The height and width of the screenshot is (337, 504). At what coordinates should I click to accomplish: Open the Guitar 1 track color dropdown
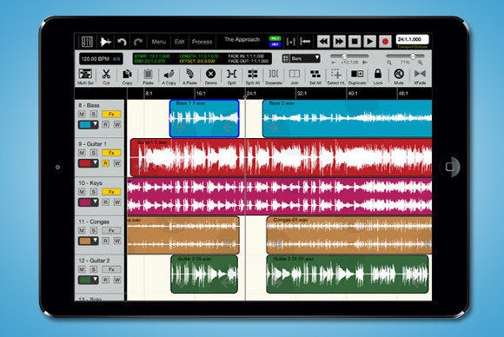pos(88,163)
